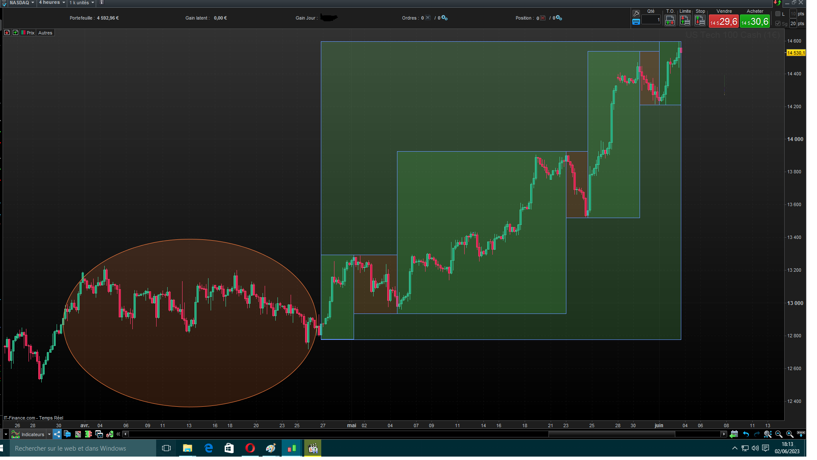Viewport: 817px width, 460px height.
Task: Select the Prix tab
Action: pyautogui.click(x=29, y=33)
